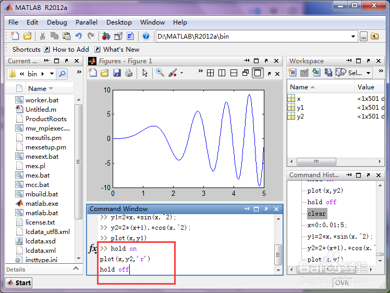Open the Debug menu
The height and width of the screenshot is (293, 390).
(x=57, y=22)
